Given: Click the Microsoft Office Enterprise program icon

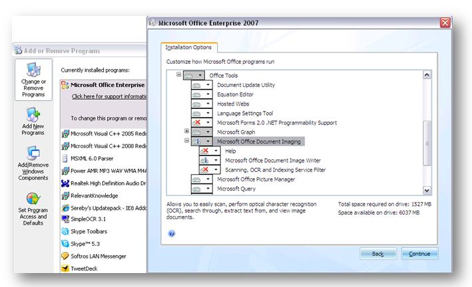Looking at the screenshot, I should click(x=65, y=85).
